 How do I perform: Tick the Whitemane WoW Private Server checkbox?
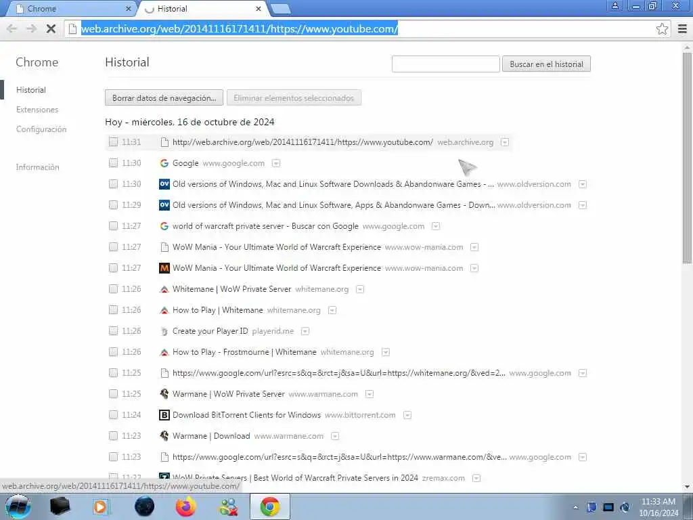(x=114, y=289)
